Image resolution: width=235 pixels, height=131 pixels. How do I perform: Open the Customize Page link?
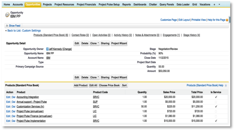[x=168, y=20]
